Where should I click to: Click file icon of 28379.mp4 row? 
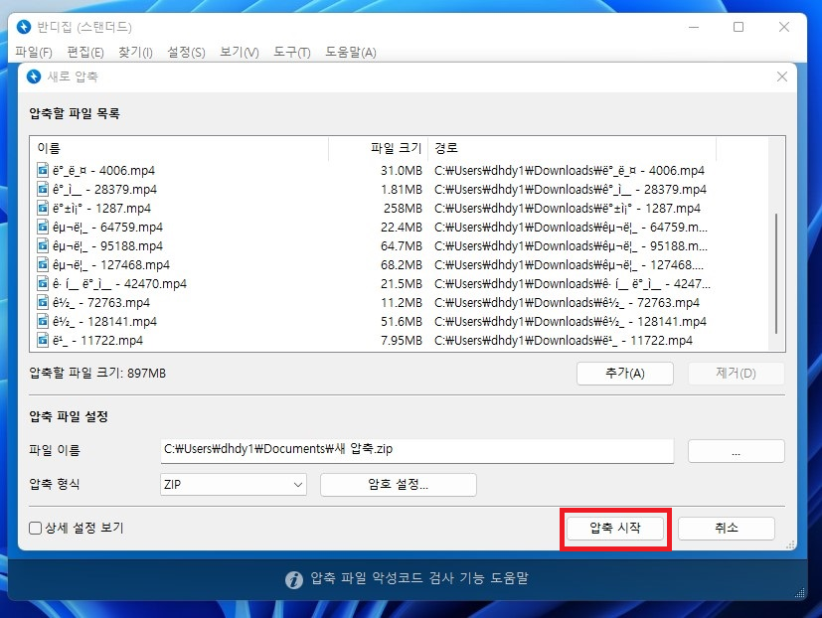(x=43, y=189)
